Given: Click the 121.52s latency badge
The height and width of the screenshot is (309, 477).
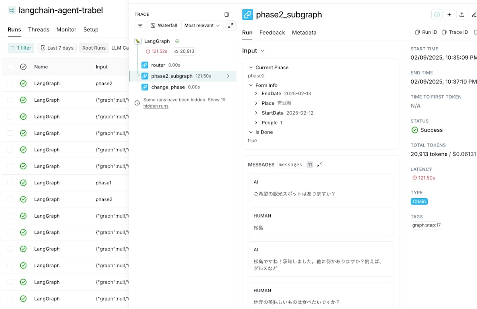Looking at the screenshot, I should (x=156, y=51).
